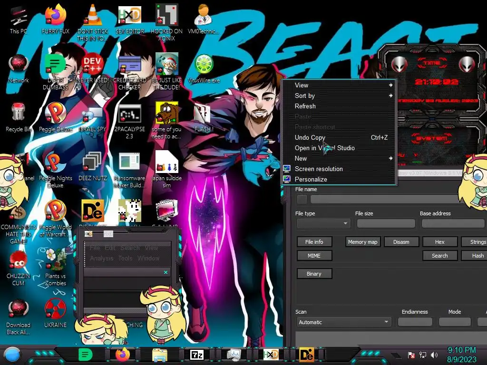The width and height of the screenshot is (487, 365).
Task: Click 7z icon in the taskbar
Action: tap(196, 355)
